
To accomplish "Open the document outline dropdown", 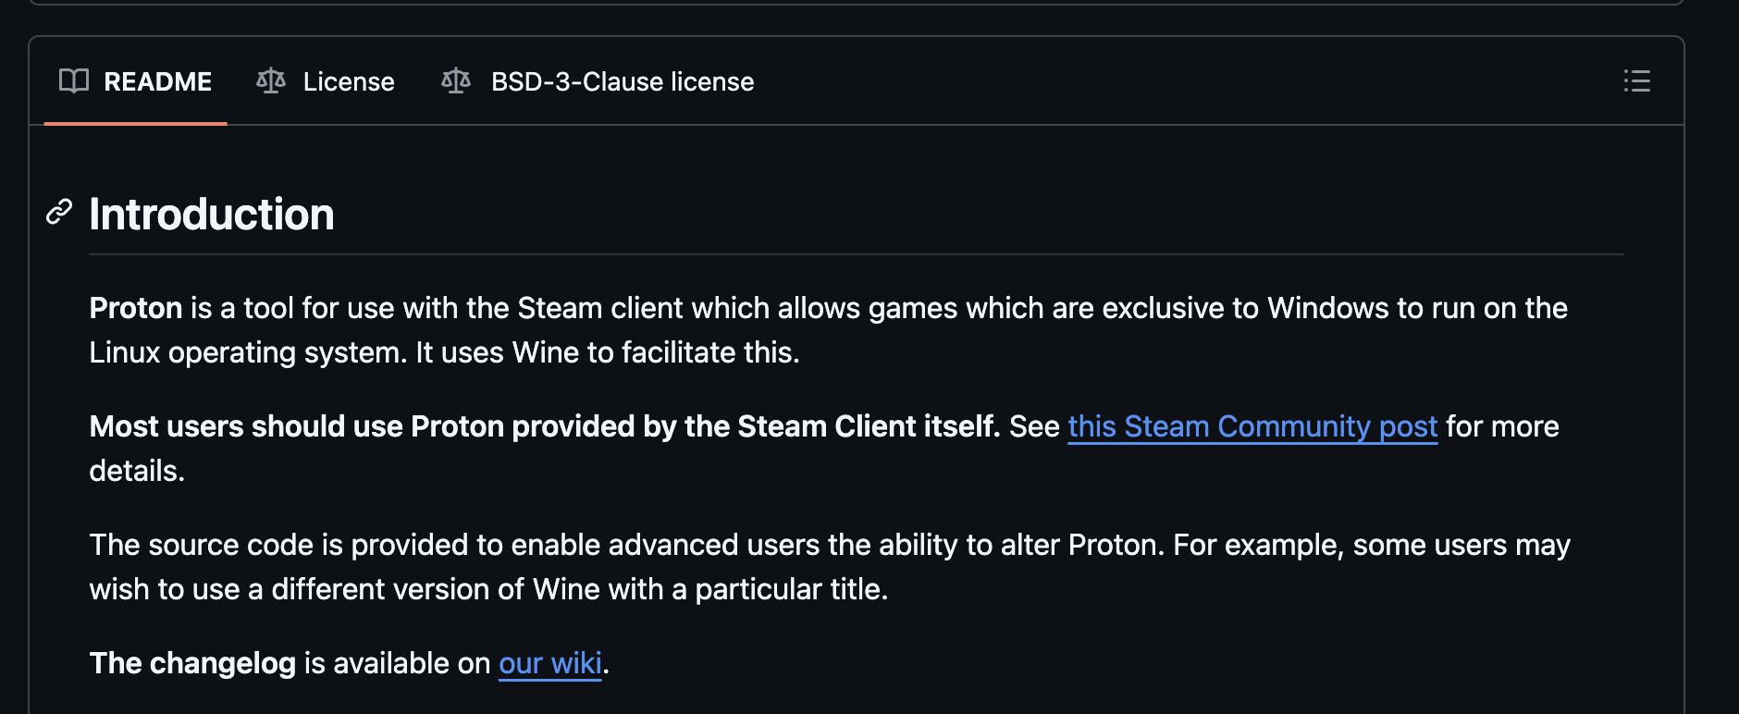I will (x=1637, y=81).
